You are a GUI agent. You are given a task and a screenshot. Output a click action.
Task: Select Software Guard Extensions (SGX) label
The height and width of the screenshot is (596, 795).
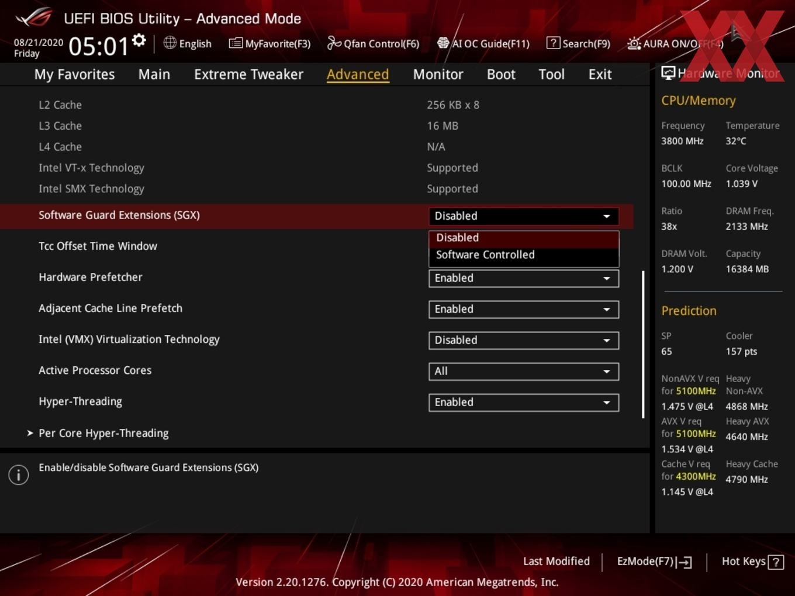coord(119,215)
